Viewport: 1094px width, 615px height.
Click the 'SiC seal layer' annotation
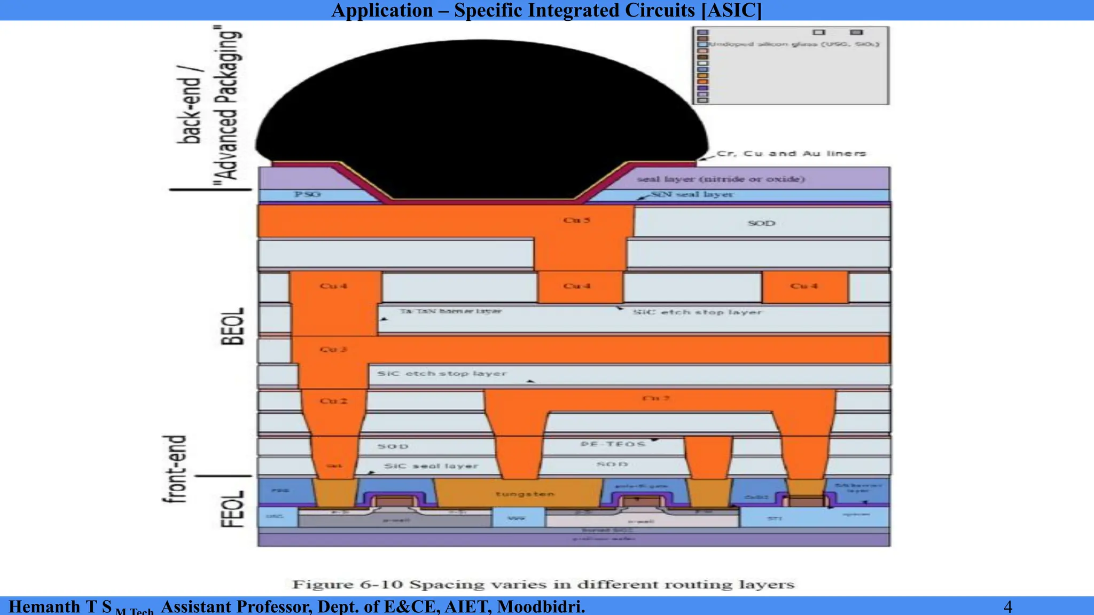tap(431, 466)
